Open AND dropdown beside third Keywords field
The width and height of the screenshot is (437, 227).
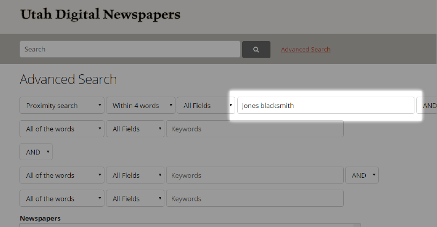point(362,175)
